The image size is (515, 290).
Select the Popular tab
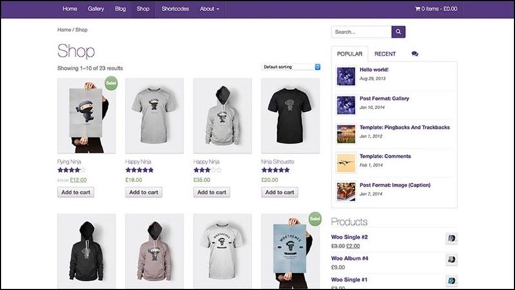(x=350, y=54)
